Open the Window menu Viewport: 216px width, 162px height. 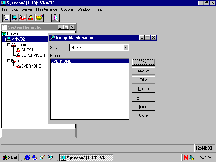84,9
